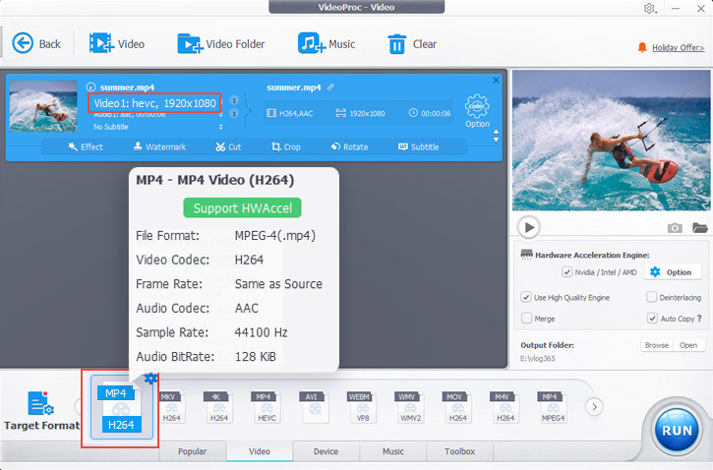Open the folder icon under the preview
The height and width of the screenshot is (470, 713).
point(700,227)
